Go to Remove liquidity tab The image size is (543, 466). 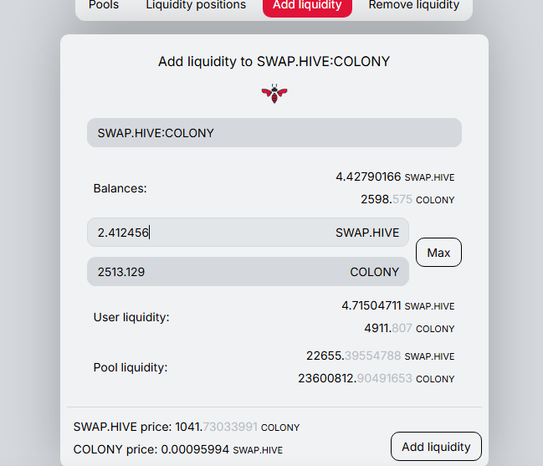click(414, 5)
